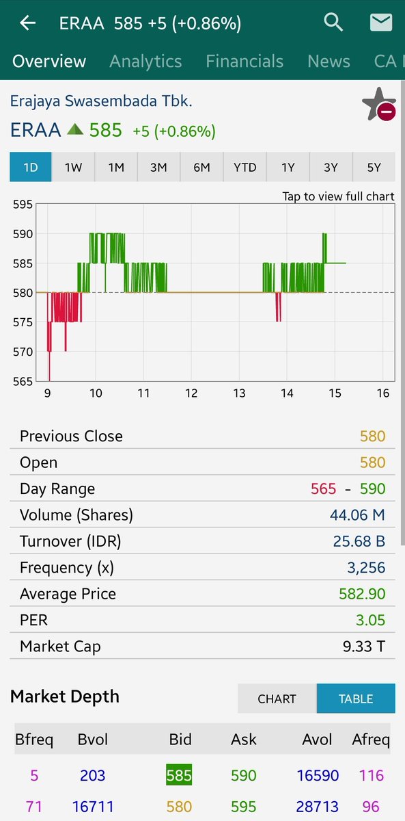405x821 pixels.
Task: Tap the Bfreq column header
Action: click(x=34, y=740)
